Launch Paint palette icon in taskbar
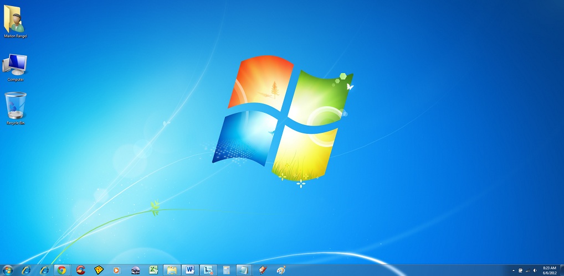Viewport: 564px width, 276px height. click(281, 270)
